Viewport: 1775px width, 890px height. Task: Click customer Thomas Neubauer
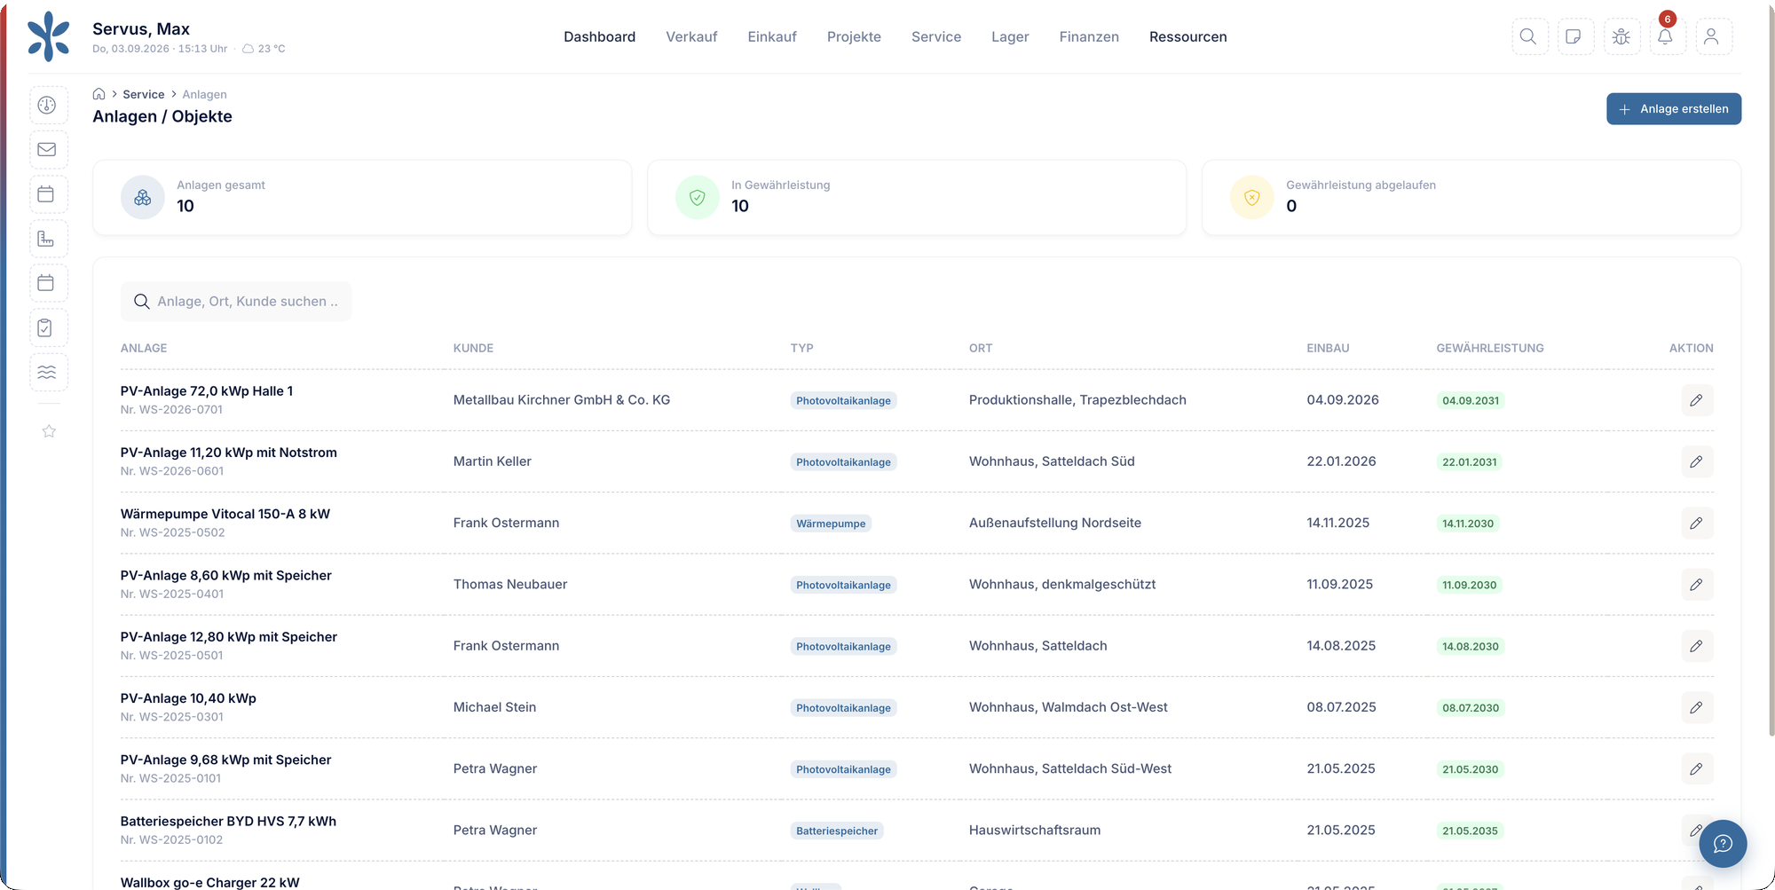coord(510,584)
